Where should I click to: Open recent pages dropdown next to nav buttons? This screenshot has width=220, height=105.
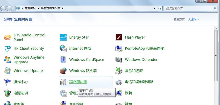[x=14, y=9]
